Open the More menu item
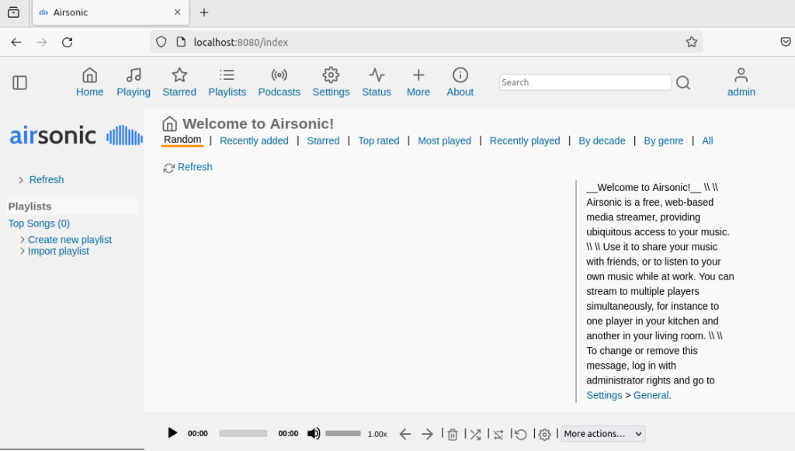Screen dimensions: 795x451 click(x=418, y=82)
